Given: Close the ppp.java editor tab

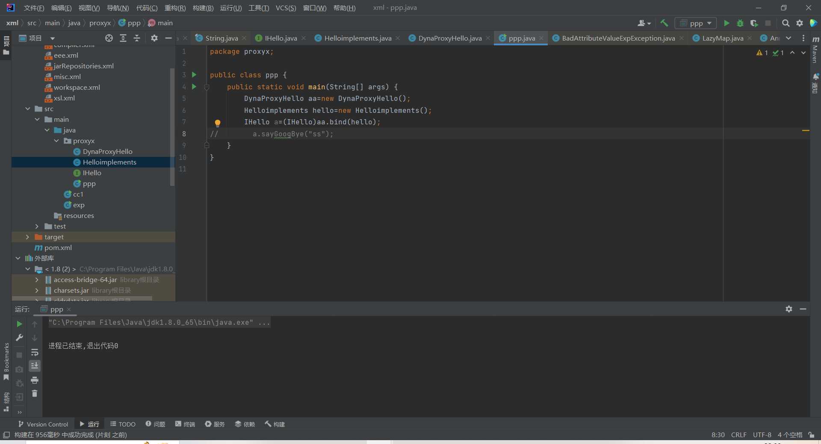Looking at the screenshot, I should 541,38.
